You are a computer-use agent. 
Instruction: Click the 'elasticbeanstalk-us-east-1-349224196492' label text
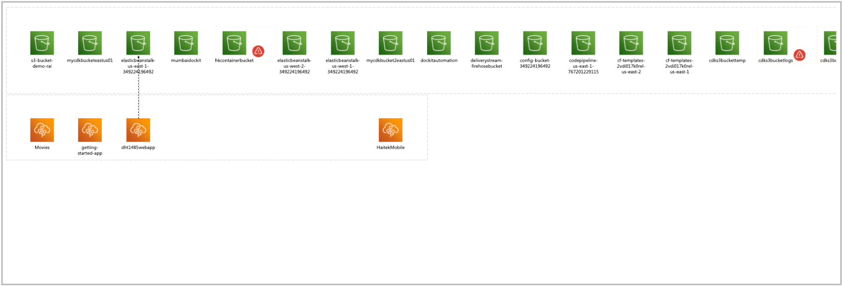(x=138, y=66)
